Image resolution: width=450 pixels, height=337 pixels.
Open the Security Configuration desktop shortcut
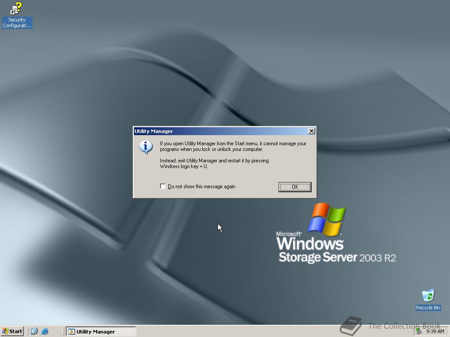(x=17, y=15)
